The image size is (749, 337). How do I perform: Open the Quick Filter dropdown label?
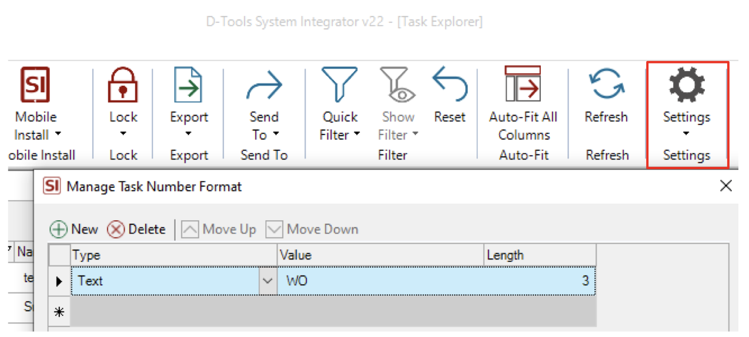tap(339, 134)
